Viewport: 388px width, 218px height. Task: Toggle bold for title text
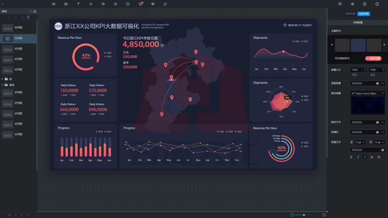351,157
